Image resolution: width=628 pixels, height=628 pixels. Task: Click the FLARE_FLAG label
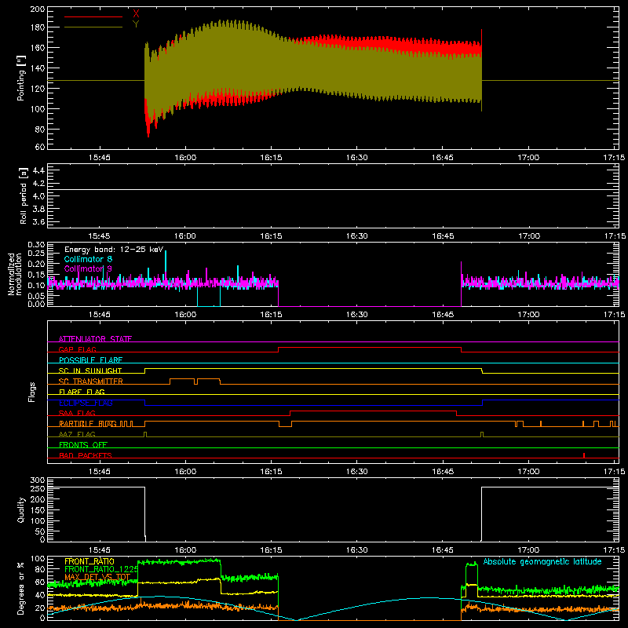pyautogui.click(x=82, y=392)
